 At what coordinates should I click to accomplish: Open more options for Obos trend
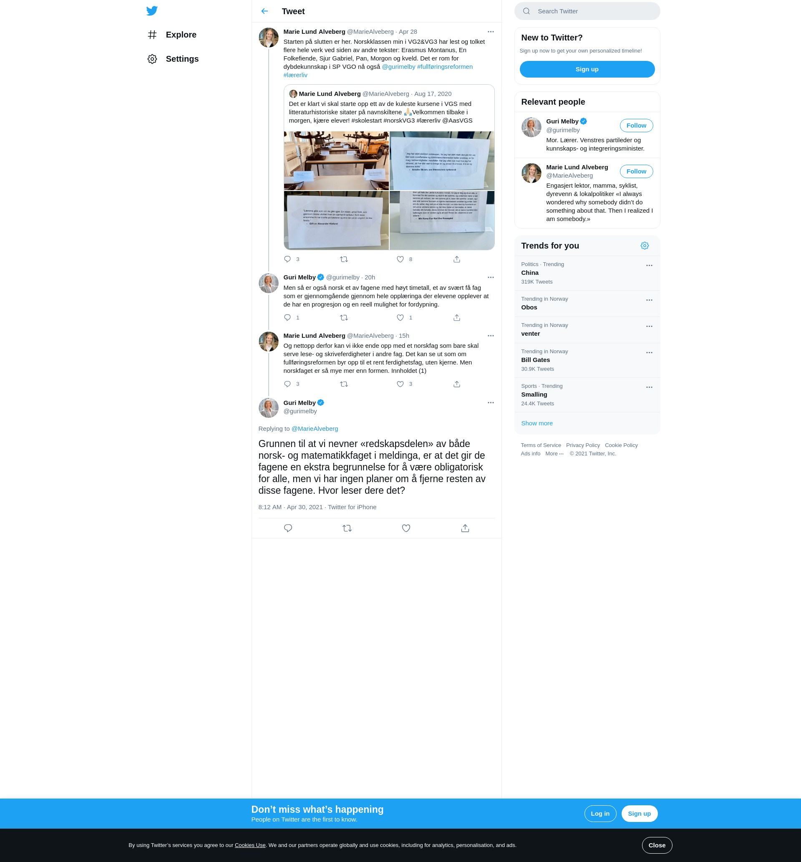tap(649, 300)
